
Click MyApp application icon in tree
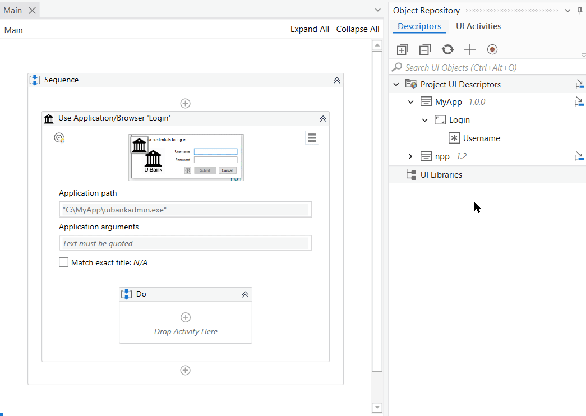(x=426, y=101)
